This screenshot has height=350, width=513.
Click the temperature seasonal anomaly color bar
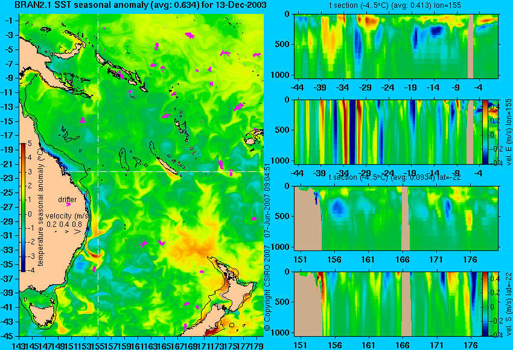click(x=23, y=208)
